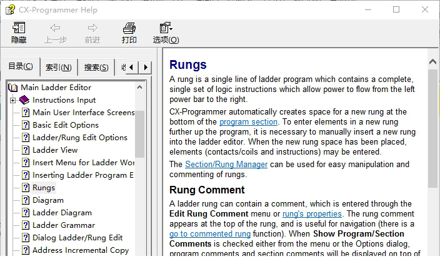
Task: Click the Hide (隐藏) toolbar icon
Action: [x=19, y=28]
